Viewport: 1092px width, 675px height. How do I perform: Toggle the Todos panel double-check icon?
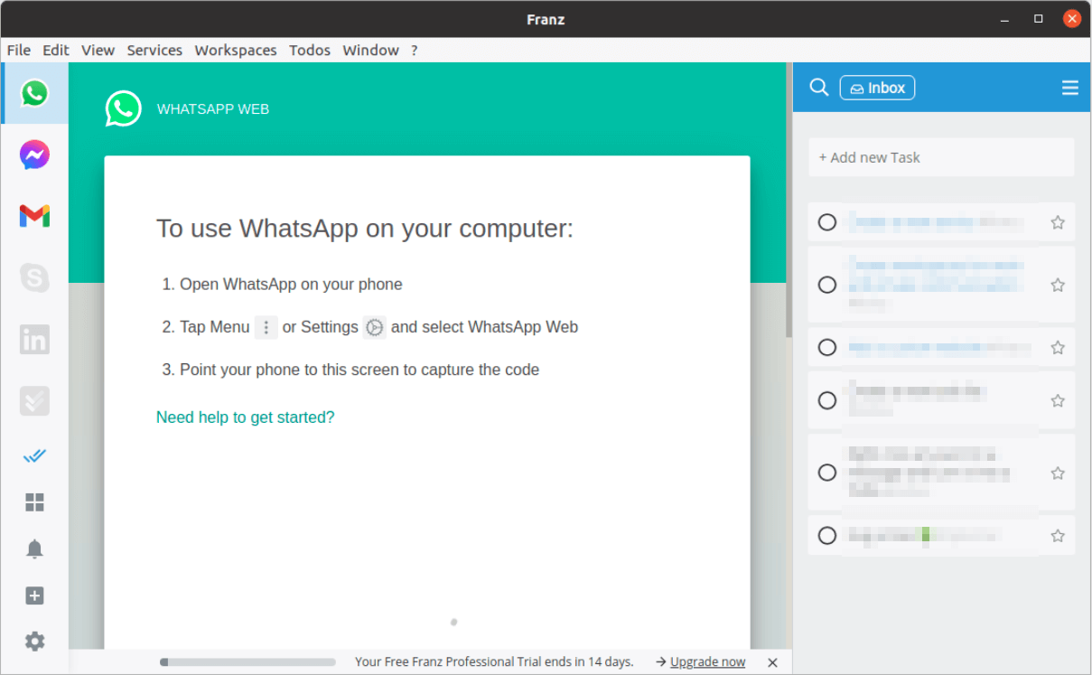coord(34,455)
